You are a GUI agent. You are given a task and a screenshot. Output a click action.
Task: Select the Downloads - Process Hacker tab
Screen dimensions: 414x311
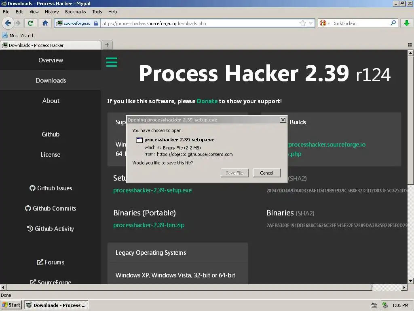point(51,45)
